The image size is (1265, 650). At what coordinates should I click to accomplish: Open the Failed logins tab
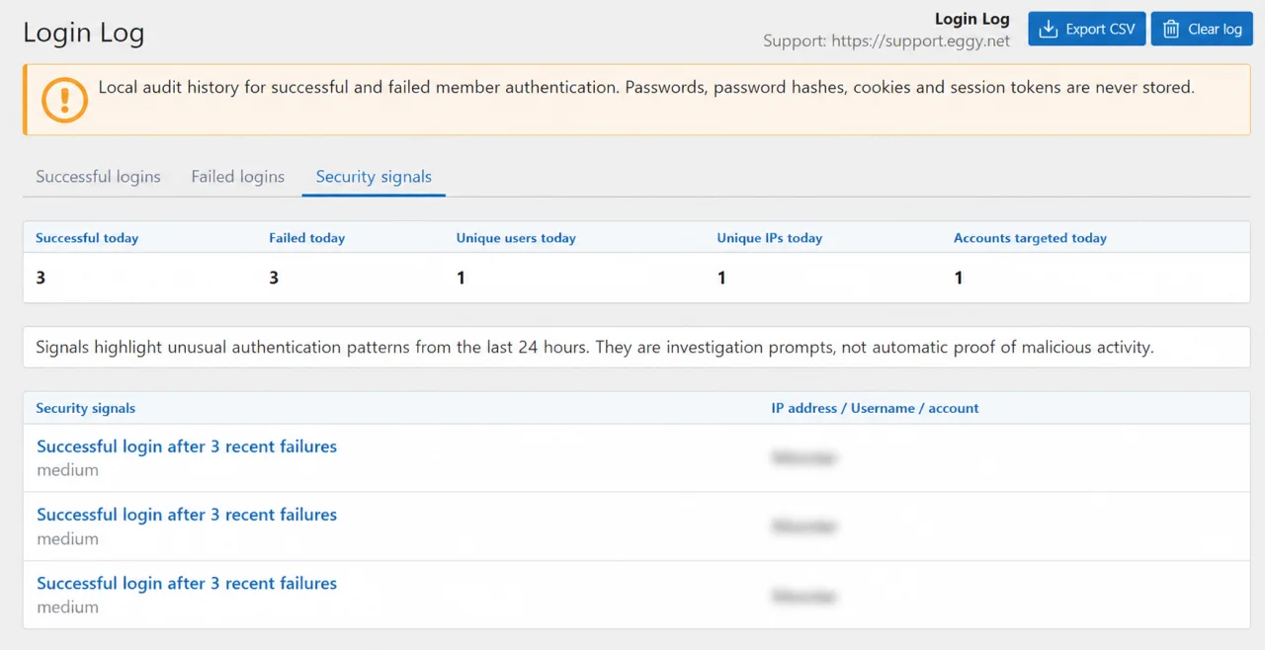click(238, 177)
